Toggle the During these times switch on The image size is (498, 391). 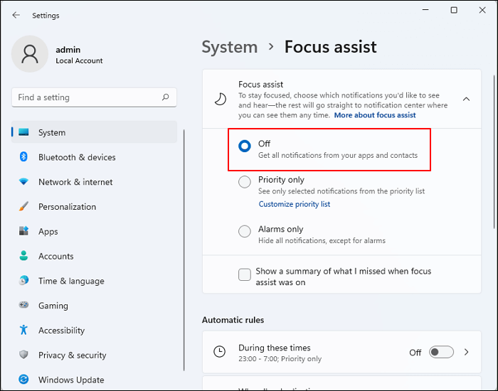[440, 352]
